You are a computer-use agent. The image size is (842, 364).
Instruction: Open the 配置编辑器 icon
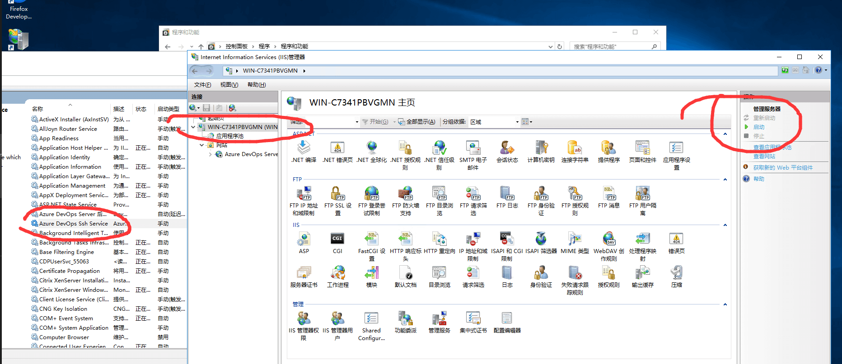tap(507, 319)
